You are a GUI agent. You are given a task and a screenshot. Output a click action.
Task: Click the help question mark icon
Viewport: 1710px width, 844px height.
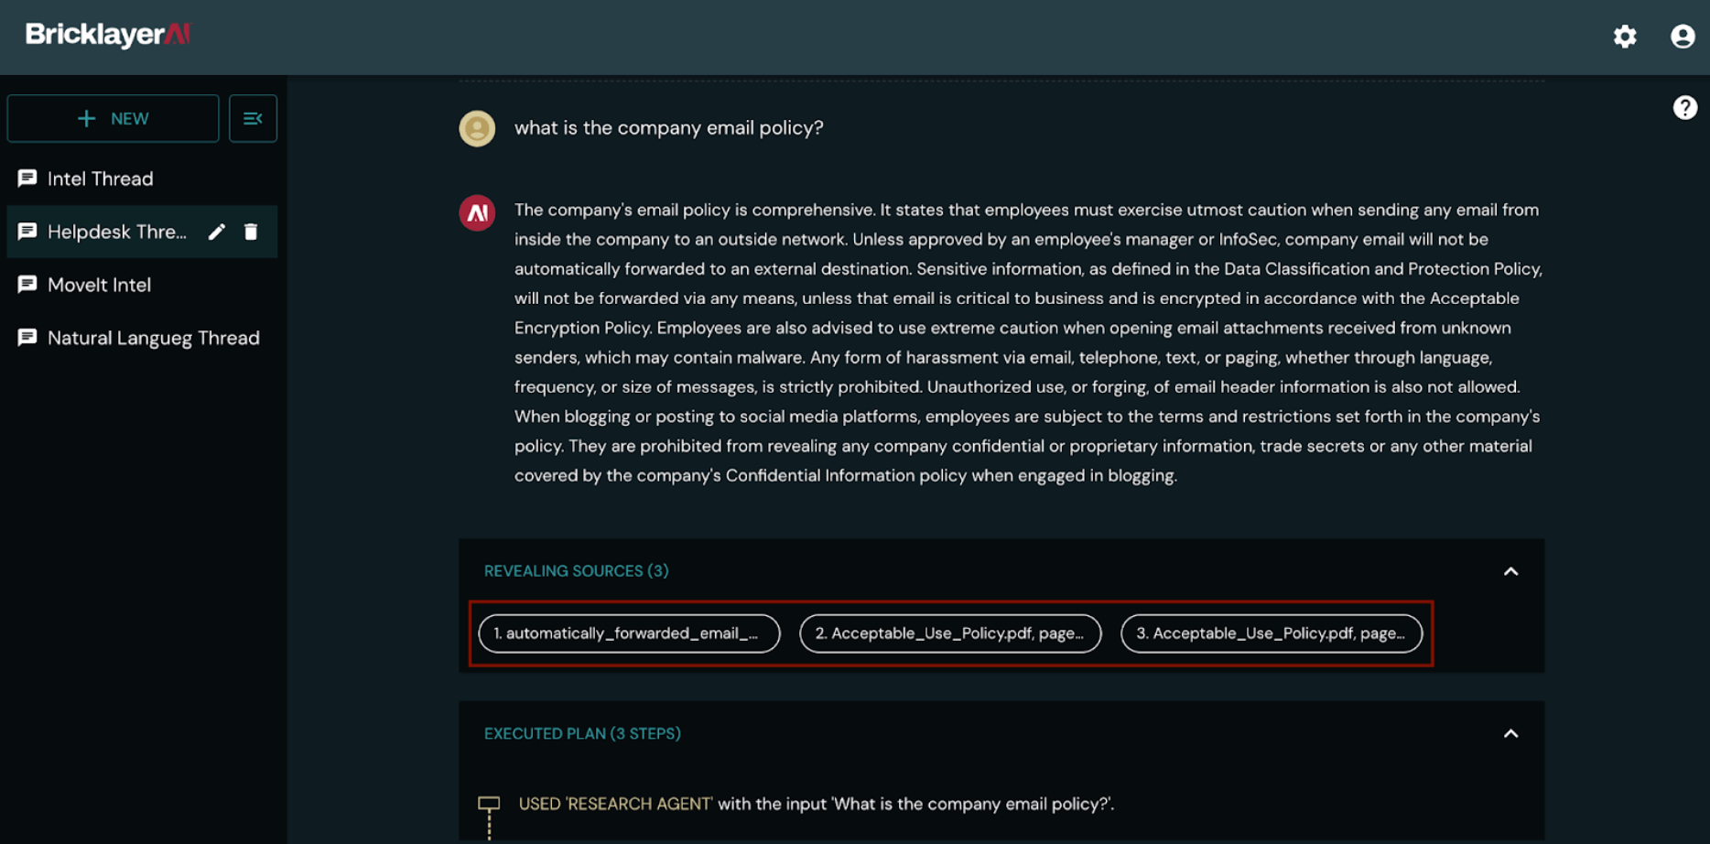[x=1684, y=108]
